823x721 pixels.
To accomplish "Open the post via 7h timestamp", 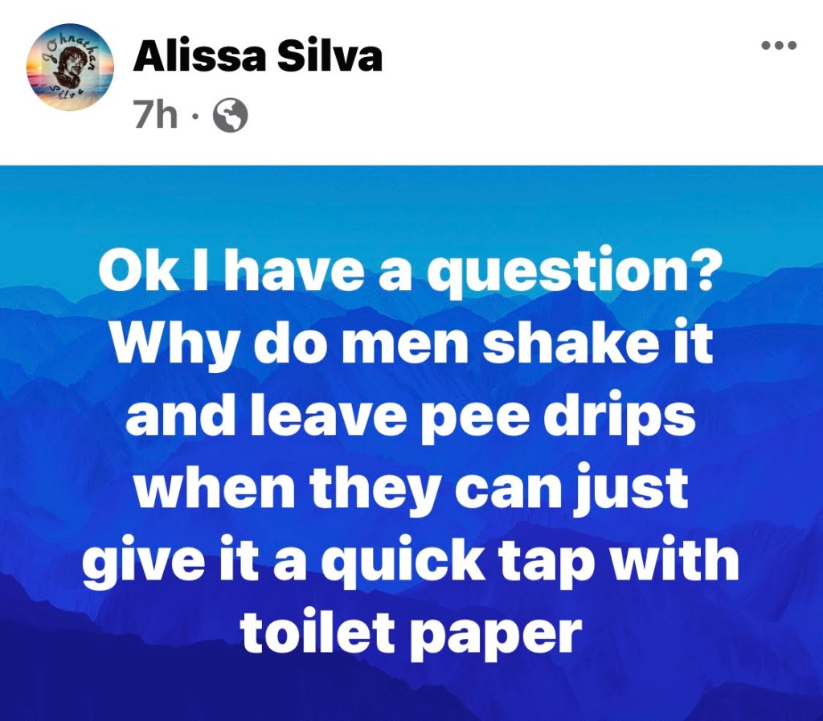I will [156, 116].
